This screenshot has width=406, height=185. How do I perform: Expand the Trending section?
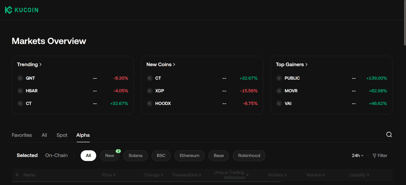(29, 64)
